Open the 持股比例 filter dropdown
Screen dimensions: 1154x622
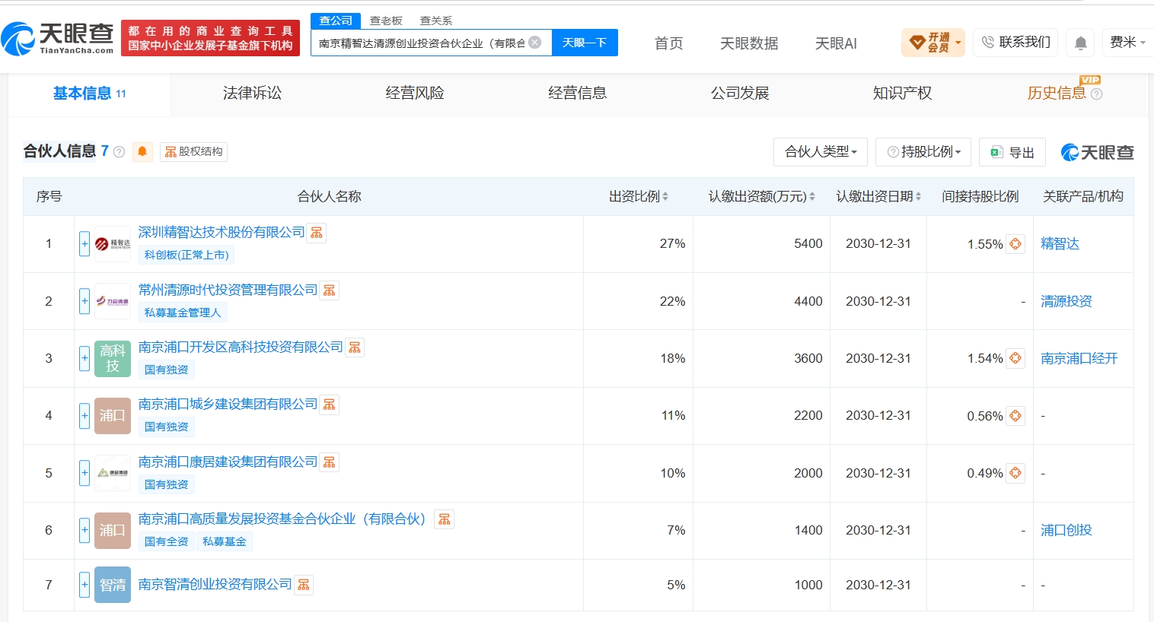(x=923, y=152)
